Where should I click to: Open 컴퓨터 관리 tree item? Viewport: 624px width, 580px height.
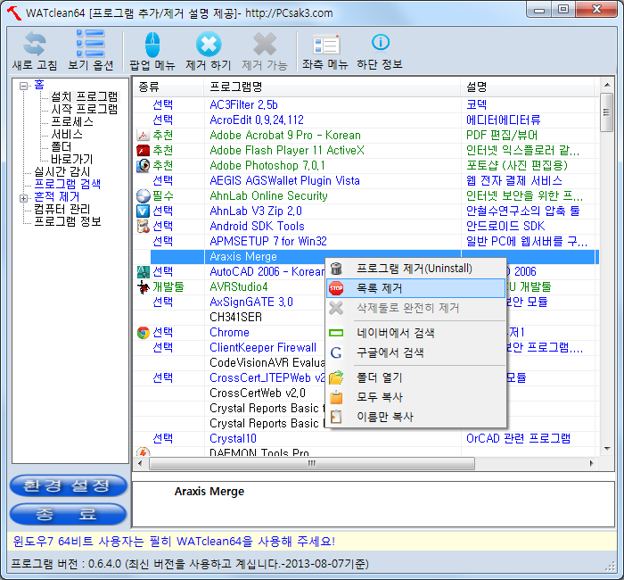coord(62,209)
